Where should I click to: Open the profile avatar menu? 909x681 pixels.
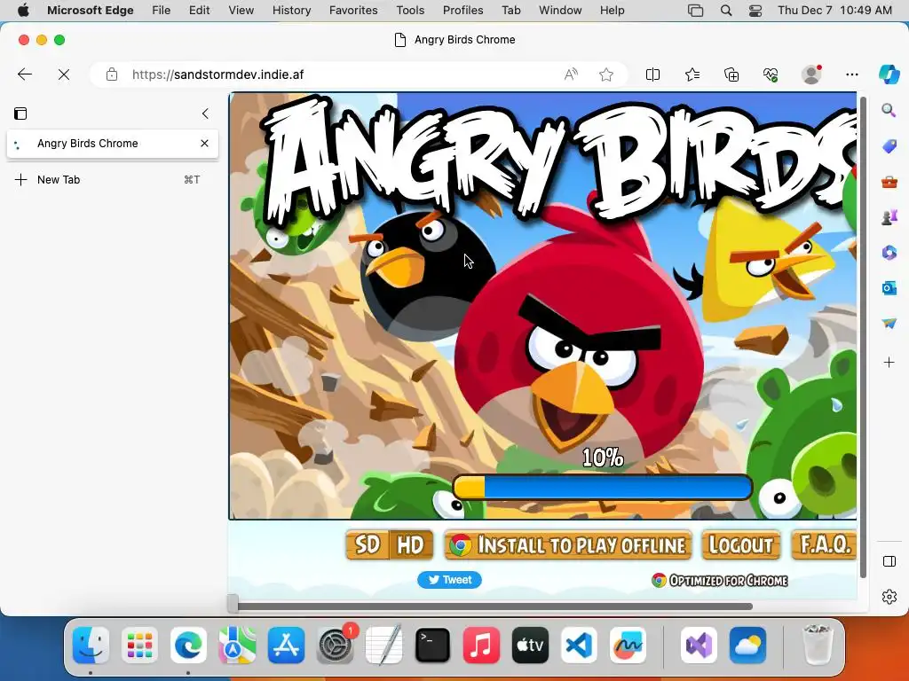[x=811, y=74]
